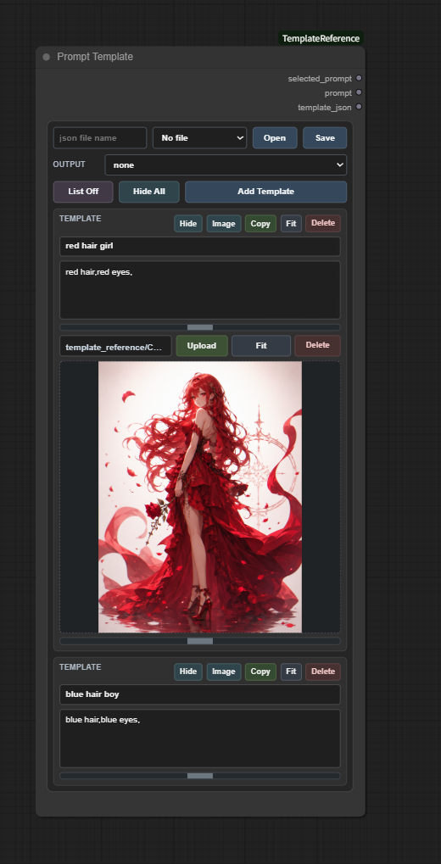The width and height of the screenshot is (441, 864).
Task: Click Fit in red hair girl template header
Action: pyautogui.click(x=291, y=223)
